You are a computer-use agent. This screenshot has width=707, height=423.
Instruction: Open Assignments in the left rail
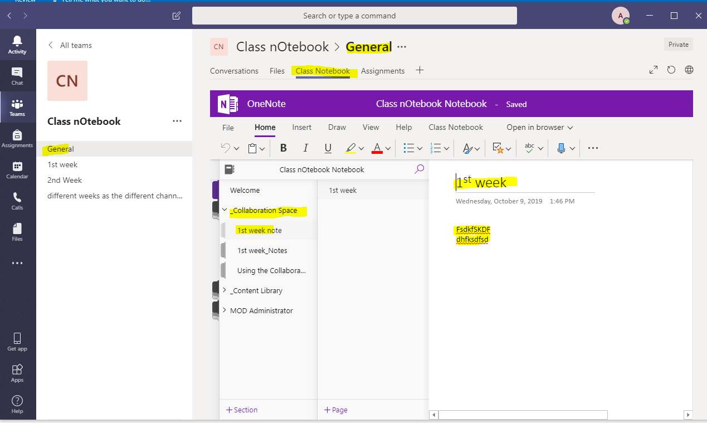(17, 138)
